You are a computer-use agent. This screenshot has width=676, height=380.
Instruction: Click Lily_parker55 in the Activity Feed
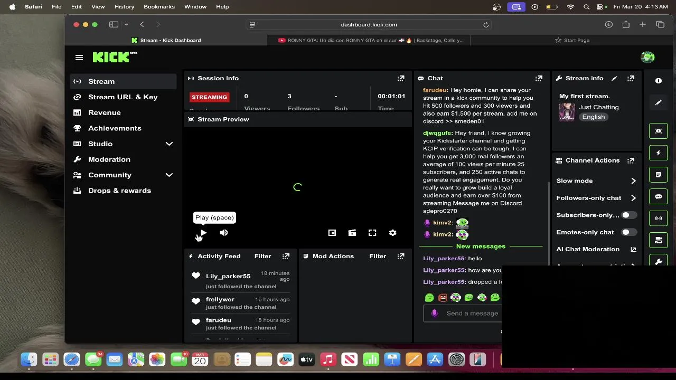point(228,276)
